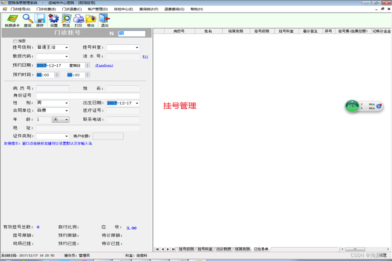392x261 pixels.
Task: Click the 预览 preview icon
Action: tap(66, 19)
